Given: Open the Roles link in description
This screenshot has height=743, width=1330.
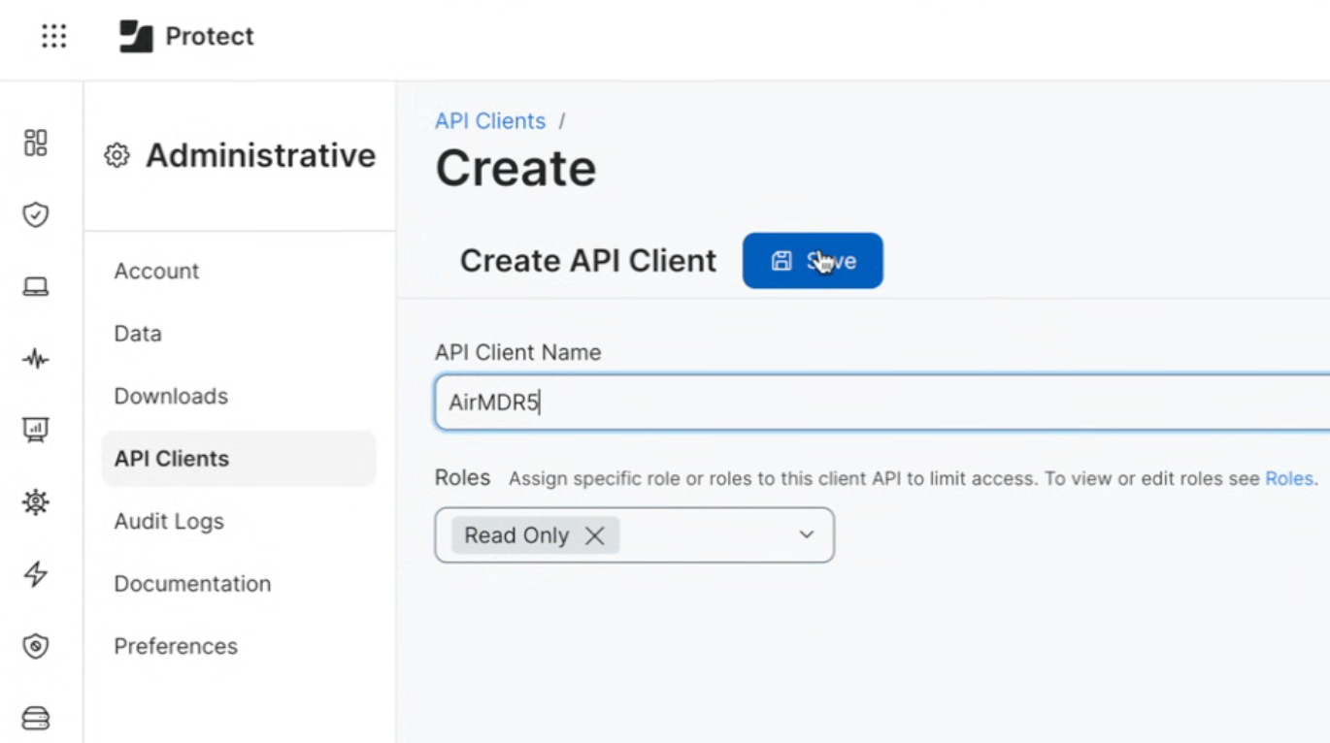Looking at the screenshot, I should point(1290,479).
